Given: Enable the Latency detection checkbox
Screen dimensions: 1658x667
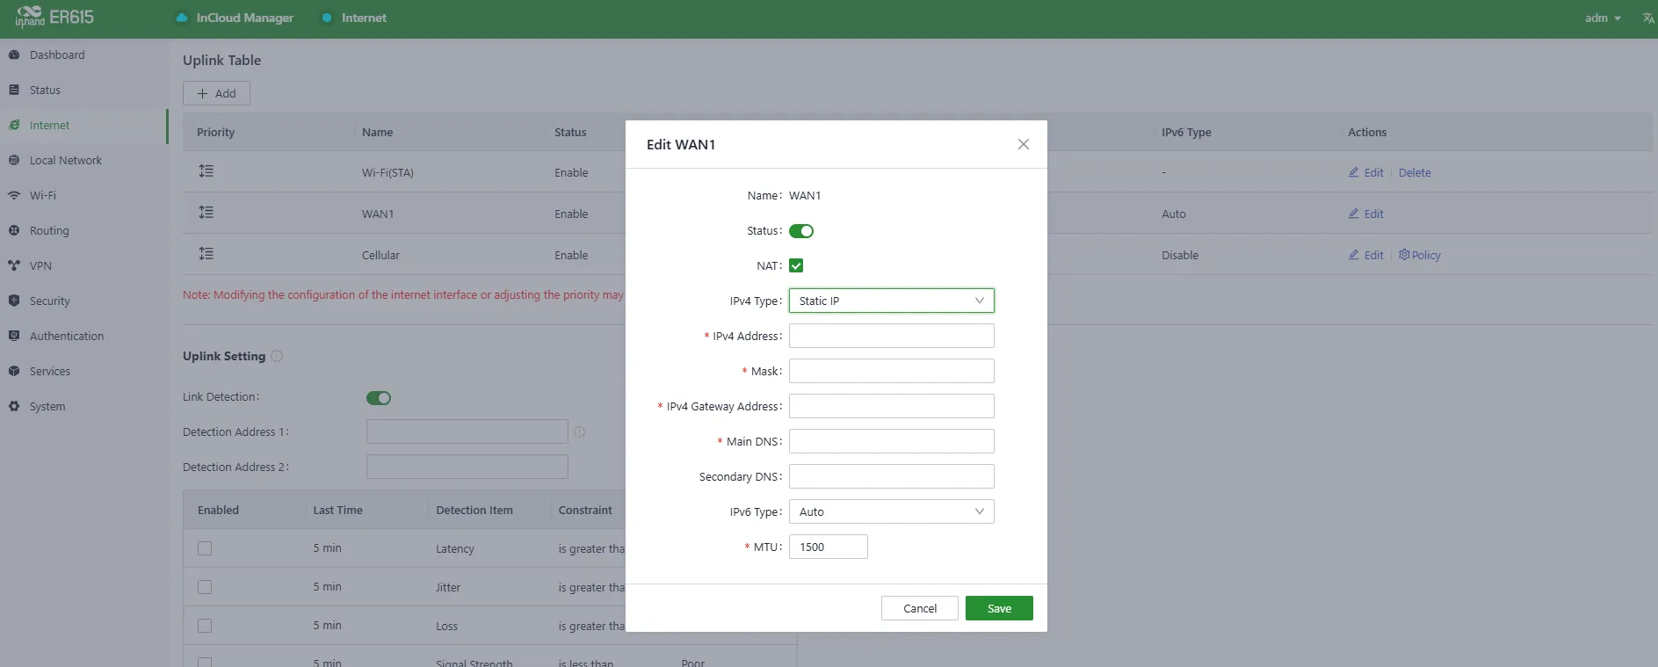Looking at the screenshot, I should 205,548.
